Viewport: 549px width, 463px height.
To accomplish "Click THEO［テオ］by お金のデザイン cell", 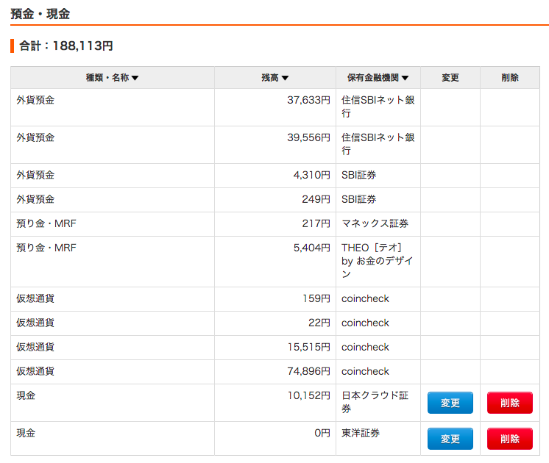I will (x=378, y=261).
